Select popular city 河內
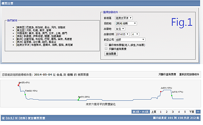Viewport: 203px width, 125px height. [x=53, y=27]
